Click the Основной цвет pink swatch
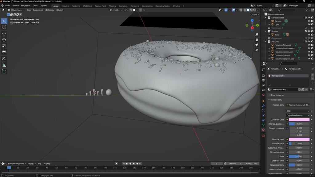 (x=299, y=120)
